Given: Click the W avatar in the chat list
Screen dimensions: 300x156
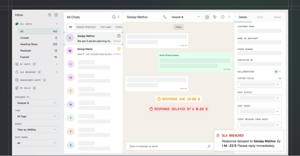Looking at the screenshot, I should click(x=70, y=104).
